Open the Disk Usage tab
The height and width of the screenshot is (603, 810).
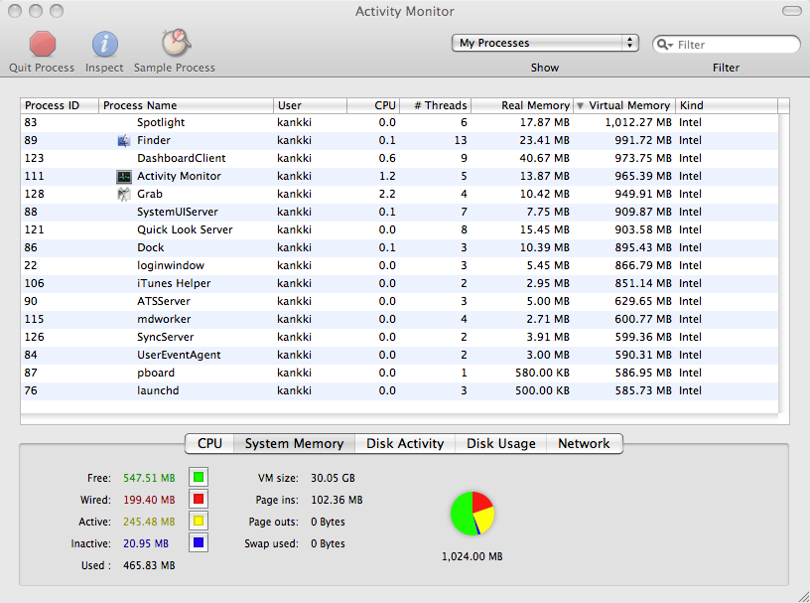click(500, 444)
